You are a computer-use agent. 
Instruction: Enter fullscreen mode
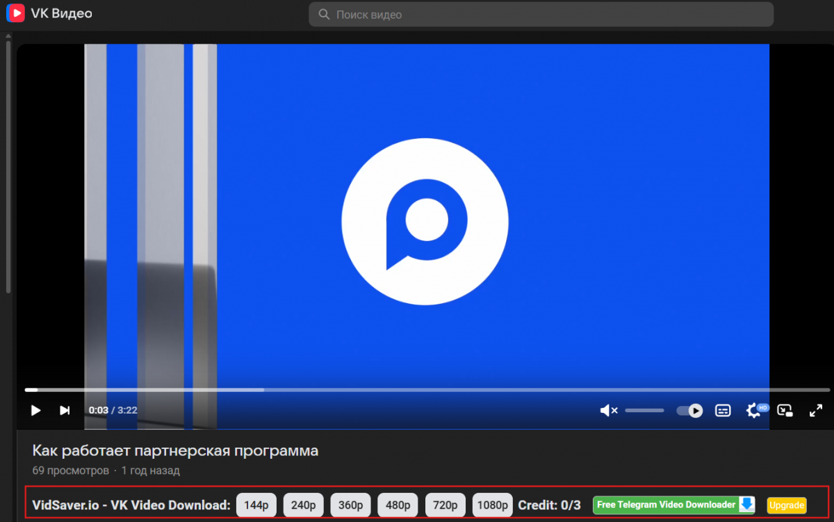(816, 411)
